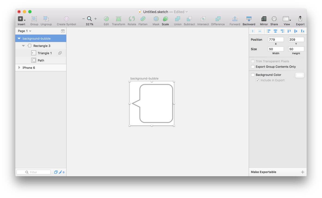Expand the iPhone 6 artboard

pos(19,68)
